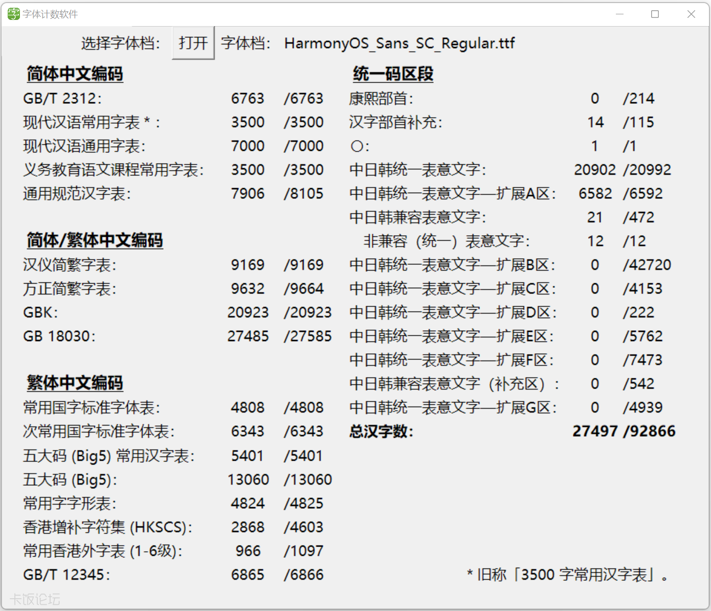Click the GB 18030 row label
This screenshot has width=711, height=611.
pyautogui.click(x=59, y=336)
